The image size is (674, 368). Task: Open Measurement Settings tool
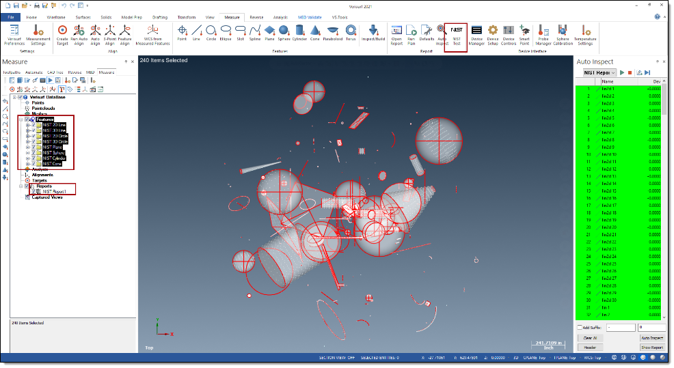tap(38, 35)
